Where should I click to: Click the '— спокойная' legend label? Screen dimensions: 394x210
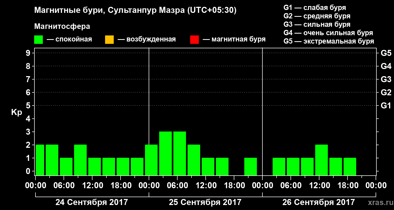click(x=69, y=40)
